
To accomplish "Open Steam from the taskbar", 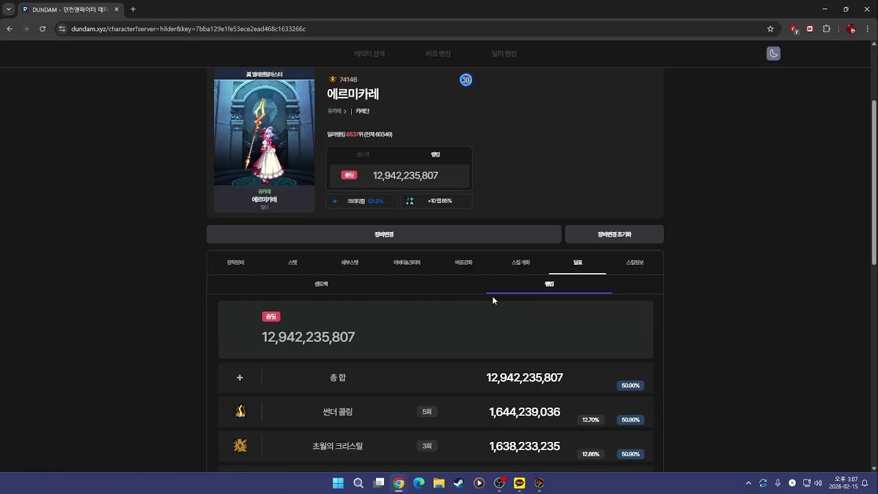I will tap(459, 483).
